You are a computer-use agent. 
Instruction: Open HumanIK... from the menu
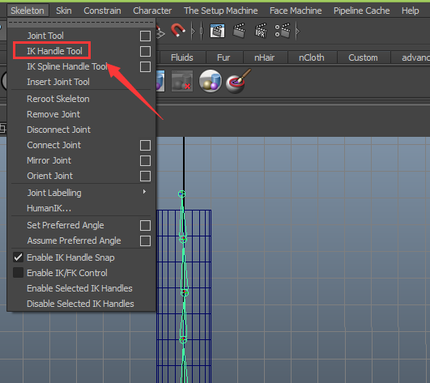pos(49,208)
